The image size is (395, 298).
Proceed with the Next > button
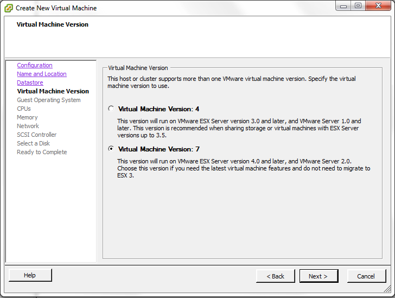coord(318,276)
